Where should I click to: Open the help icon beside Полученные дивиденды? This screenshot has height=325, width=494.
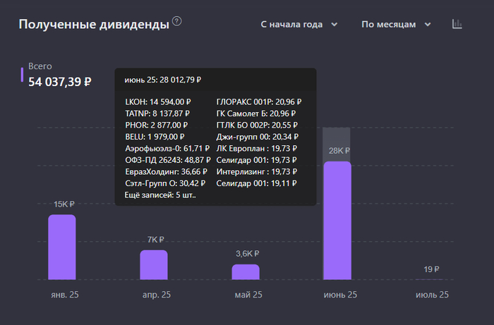(177, 21)
